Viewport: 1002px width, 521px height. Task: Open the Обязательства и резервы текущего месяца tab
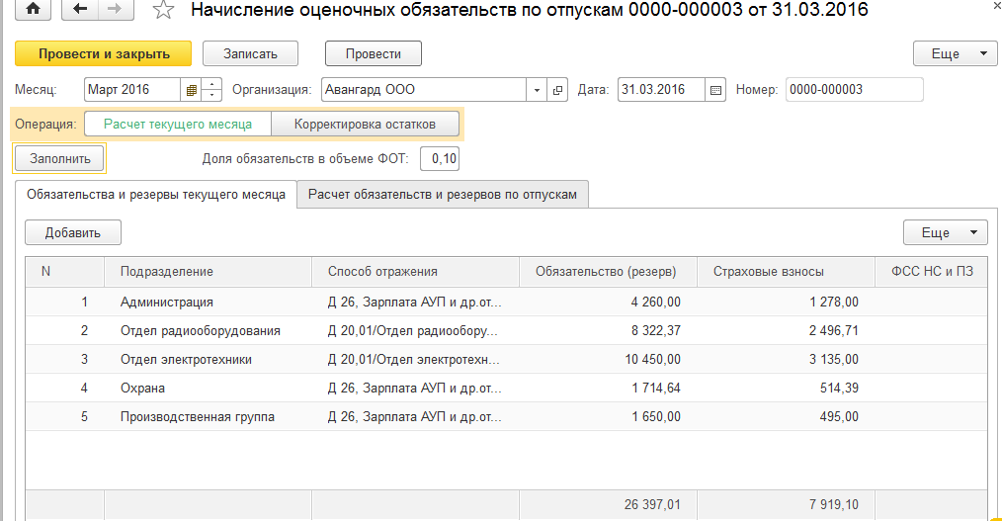pyautogui.click(x=156, y=195)
